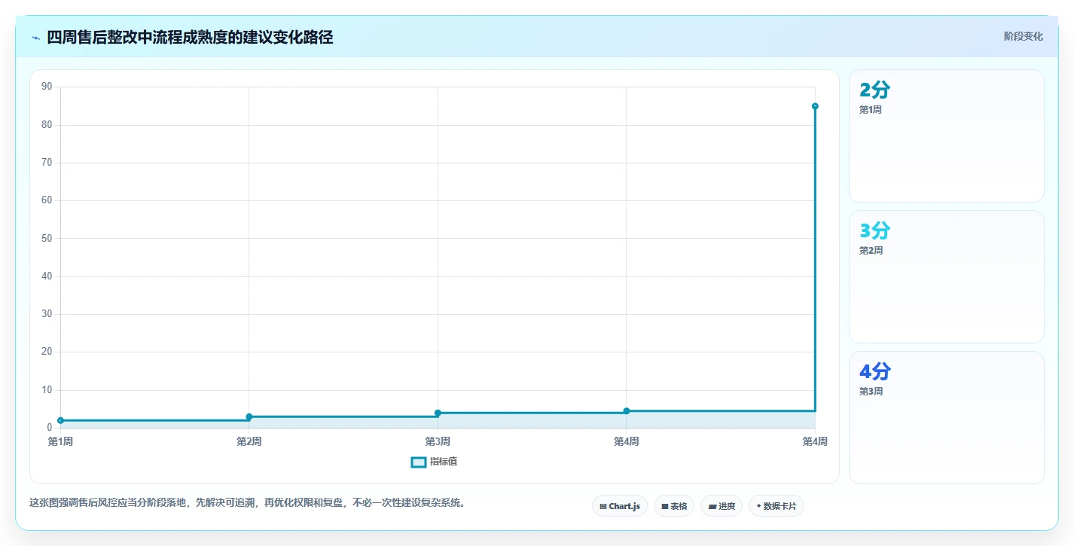Click the chart data point above 第3周
Screen dimensions: 1074x546
coord(438,413)
